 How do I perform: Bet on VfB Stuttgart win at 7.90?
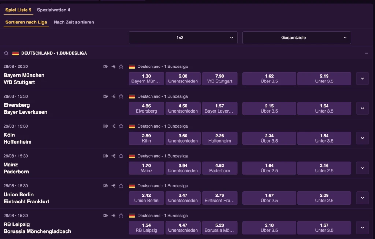pos(220,78)
